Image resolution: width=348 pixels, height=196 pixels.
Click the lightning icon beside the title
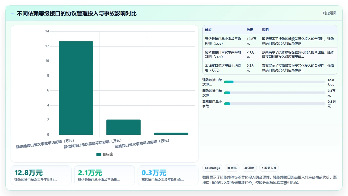(x=13, y=14)
